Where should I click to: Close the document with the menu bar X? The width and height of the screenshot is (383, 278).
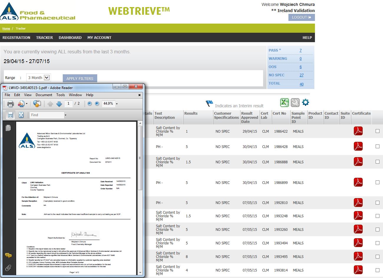[x=139, y=95]
